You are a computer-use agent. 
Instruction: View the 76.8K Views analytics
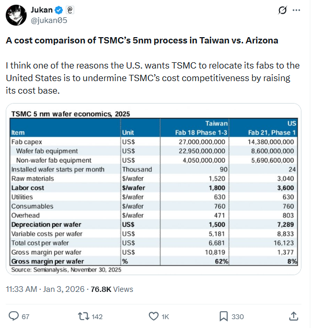pyautogui.click(x=112, y=289)
